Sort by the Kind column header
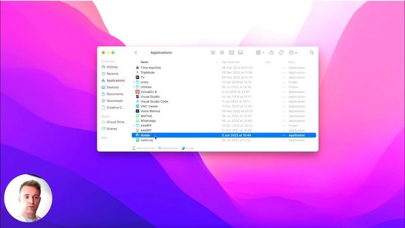Image resolution: width=405 pixels, height=228 pixels. 291,62
